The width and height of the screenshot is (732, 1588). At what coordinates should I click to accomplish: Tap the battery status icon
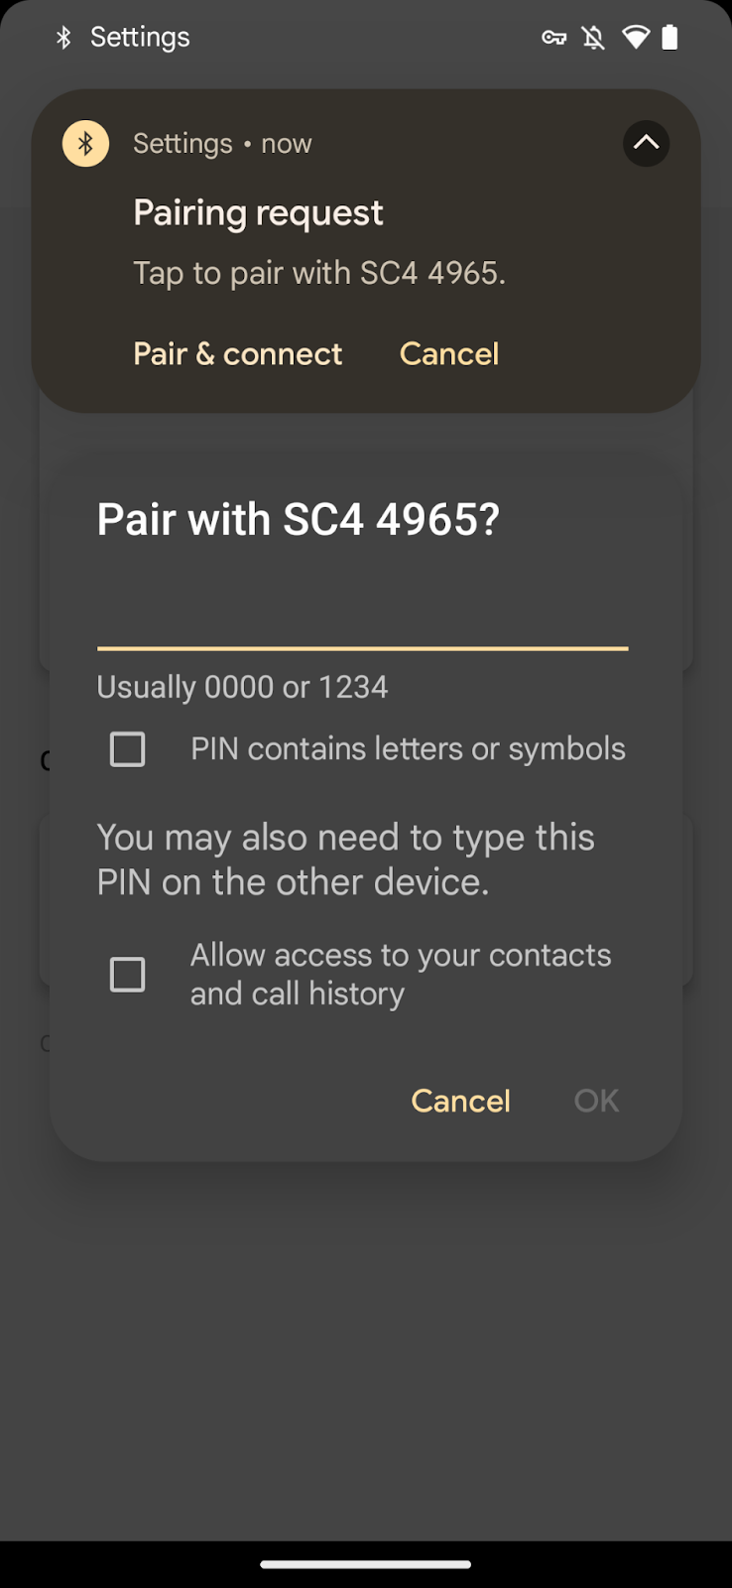(x=671, y=38)
